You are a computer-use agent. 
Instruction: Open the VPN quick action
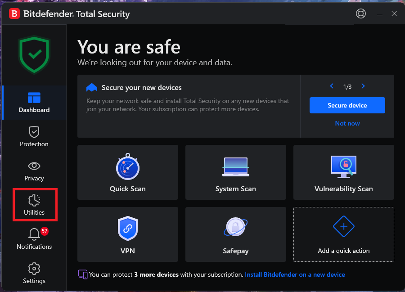(x=128, y=234)
